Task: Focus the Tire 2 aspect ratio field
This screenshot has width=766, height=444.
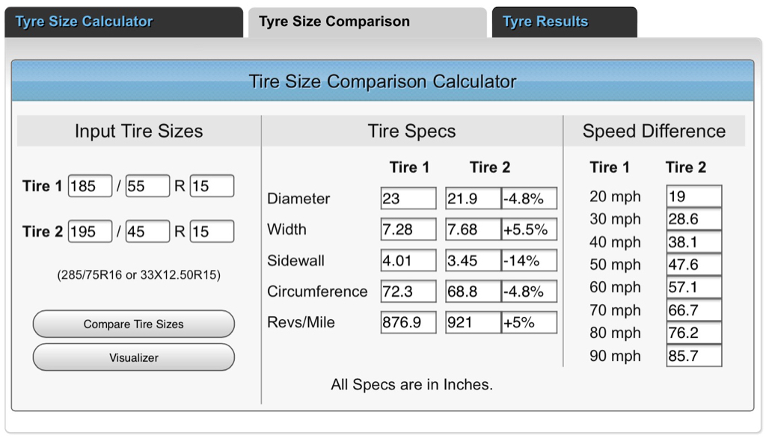Action: click(147, 232)
